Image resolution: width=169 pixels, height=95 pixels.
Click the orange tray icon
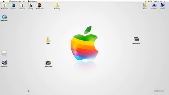151,1
